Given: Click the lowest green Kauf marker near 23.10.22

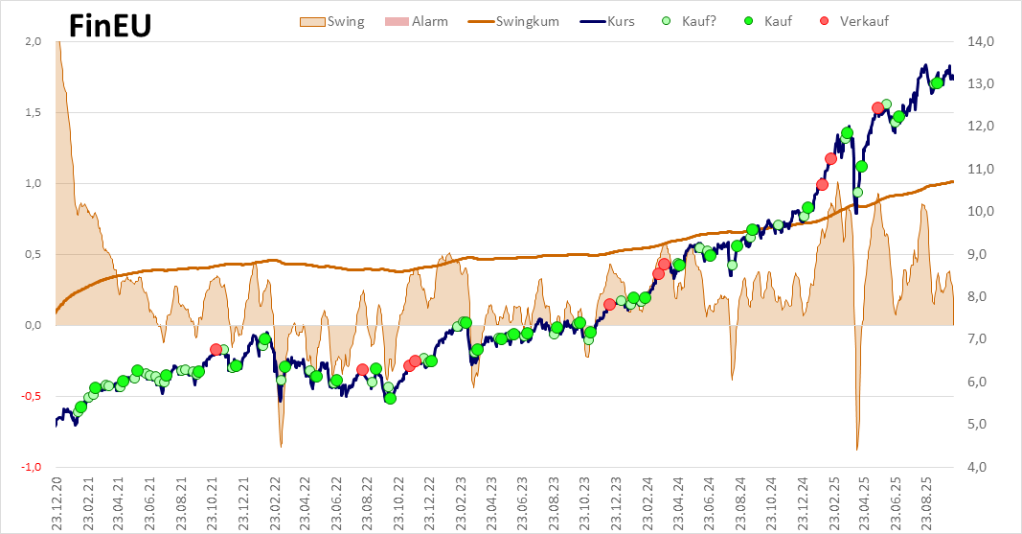Looking at the screenshot, I should (390, 398).
